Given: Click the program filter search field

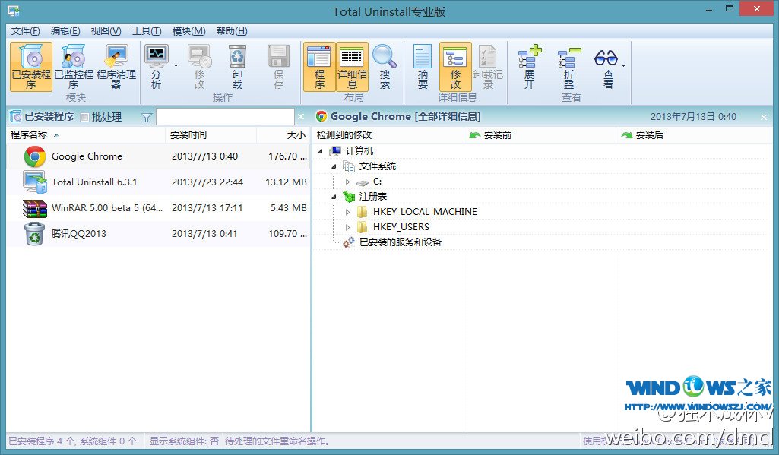Looking at the screenshot, I should pos(224,117).
